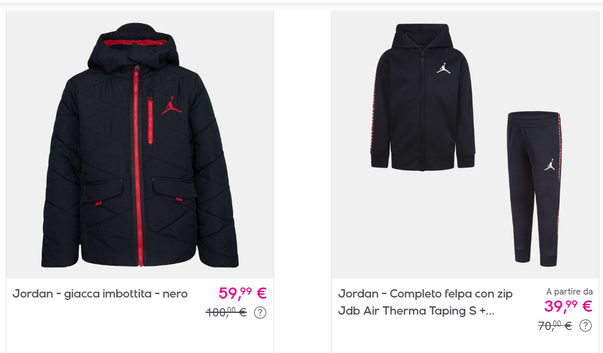Open the Jordan padded jacket product image

coord(140,145)
